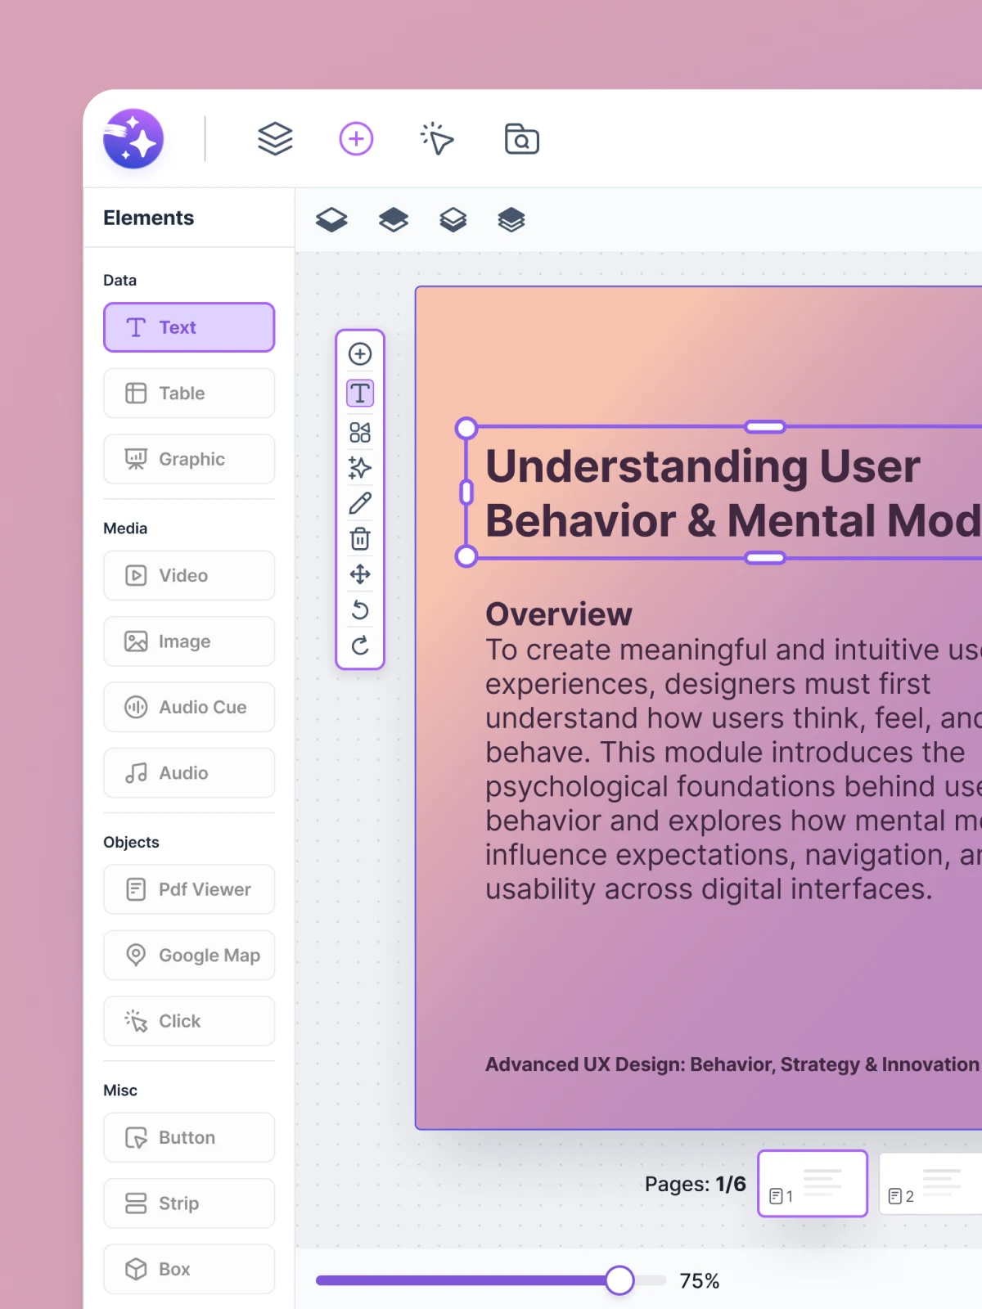Select the cursor click tool in header

(x=438, y=139)
